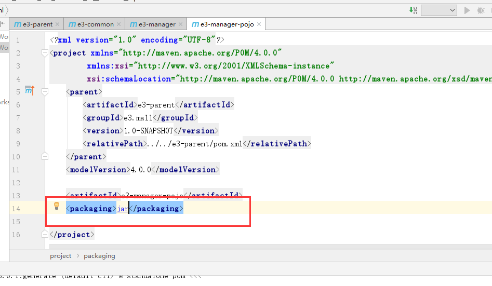Image resolution: width=492 pixels, height=286 pixels.
Task: Click the '../../e3-parent/pom.xml' relative path text
Action: click(194, 144)
